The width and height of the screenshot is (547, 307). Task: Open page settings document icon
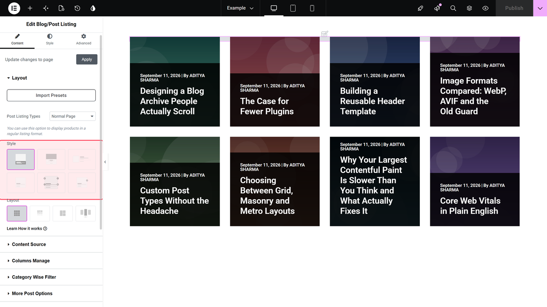coord(62,8)
